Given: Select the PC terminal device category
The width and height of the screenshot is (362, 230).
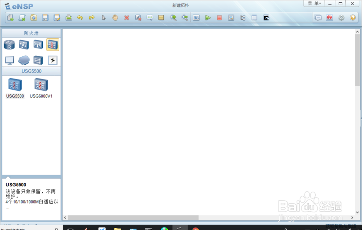Looking at the screenshot, I should [9, 60].
